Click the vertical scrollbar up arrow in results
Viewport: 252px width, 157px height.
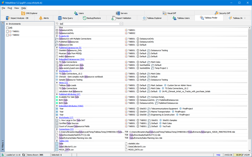pos(249,28)
